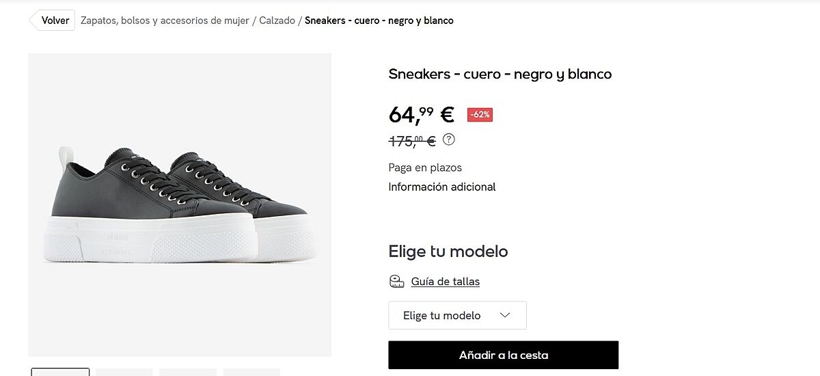The width and height of the screenshot is (820, 376).
Task: Click the Sneakers - cuero breadcrumb item
Action: pyautogui.click(x=379, y=21)
